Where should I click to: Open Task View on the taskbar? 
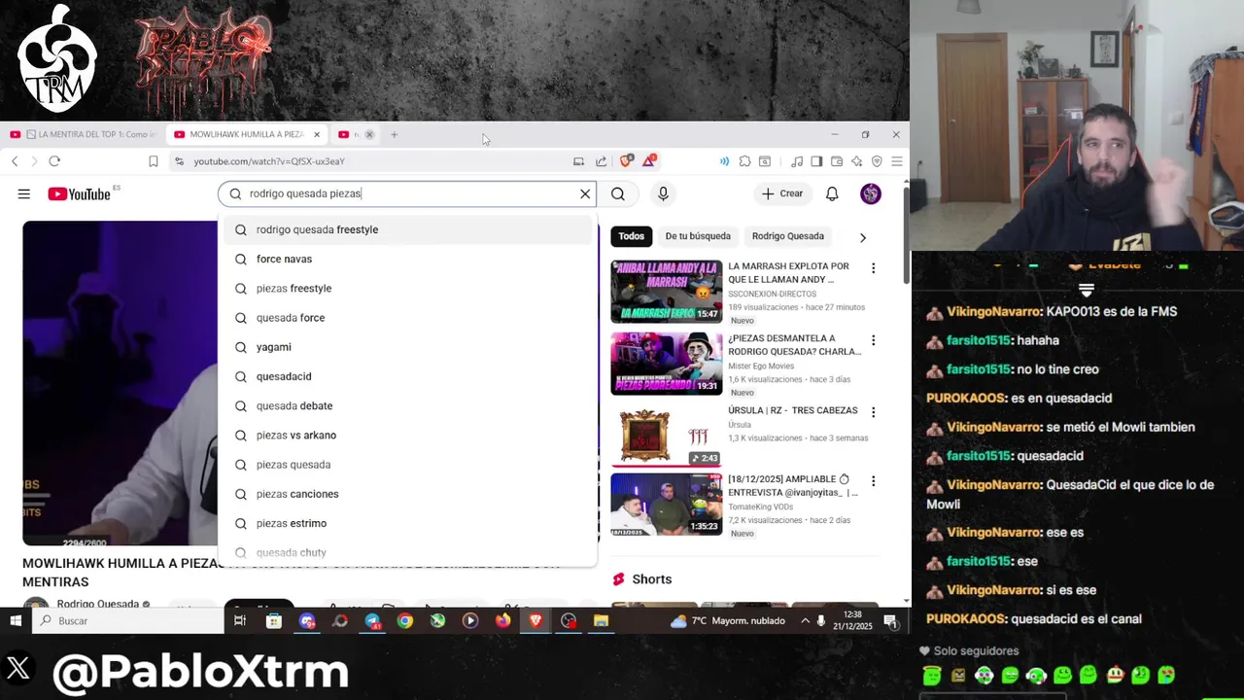(240, 620)
